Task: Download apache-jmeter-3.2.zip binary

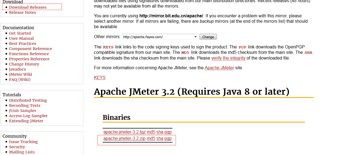Action: (124, 138)
